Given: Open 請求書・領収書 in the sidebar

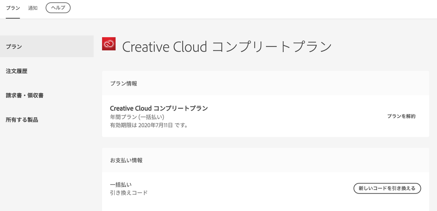Looking at the screenshot, I should click(24, 95).
